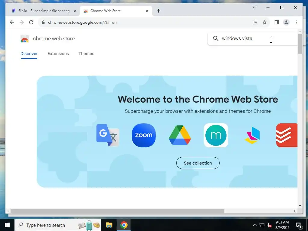The image size is (308, 231).
Task: Open the browser side panel icon
Action: click(277, 22)
